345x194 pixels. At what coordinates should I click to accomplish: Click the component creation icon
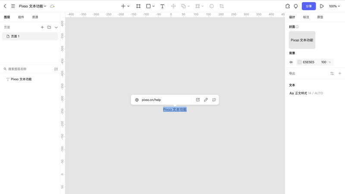(174, 6)
